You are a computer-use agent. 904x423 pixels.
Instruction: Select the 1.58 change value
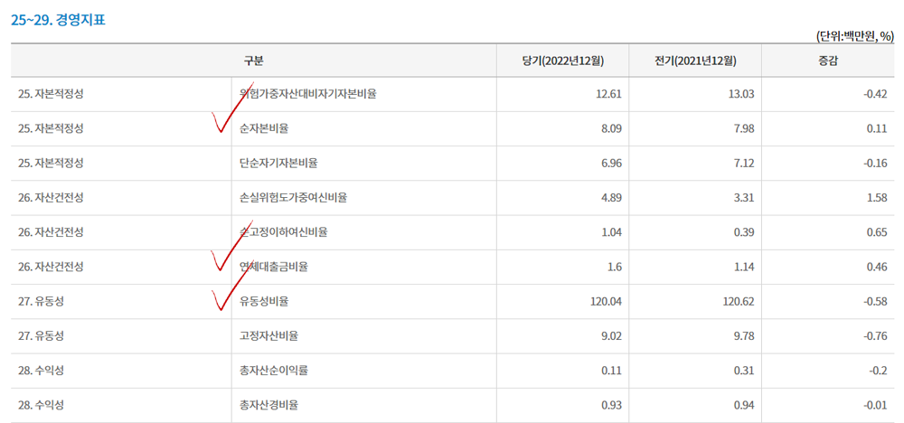pos(876,198)
